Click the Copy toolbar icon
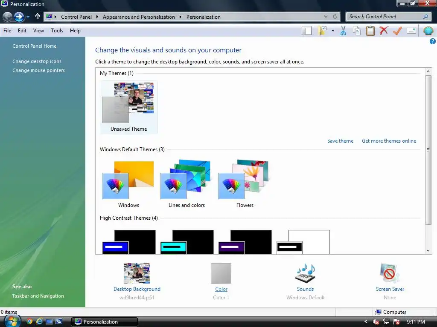Screen dimensions: 437x327 click(357, 31)
